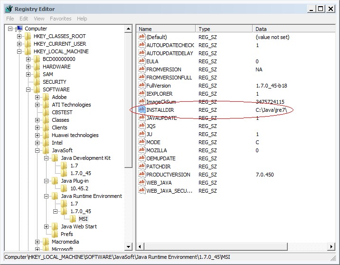Image resolution: width=340 pixels, height=265 pixels.
Task: Collapse the JavaSoft key
Action: coord(38,150)
